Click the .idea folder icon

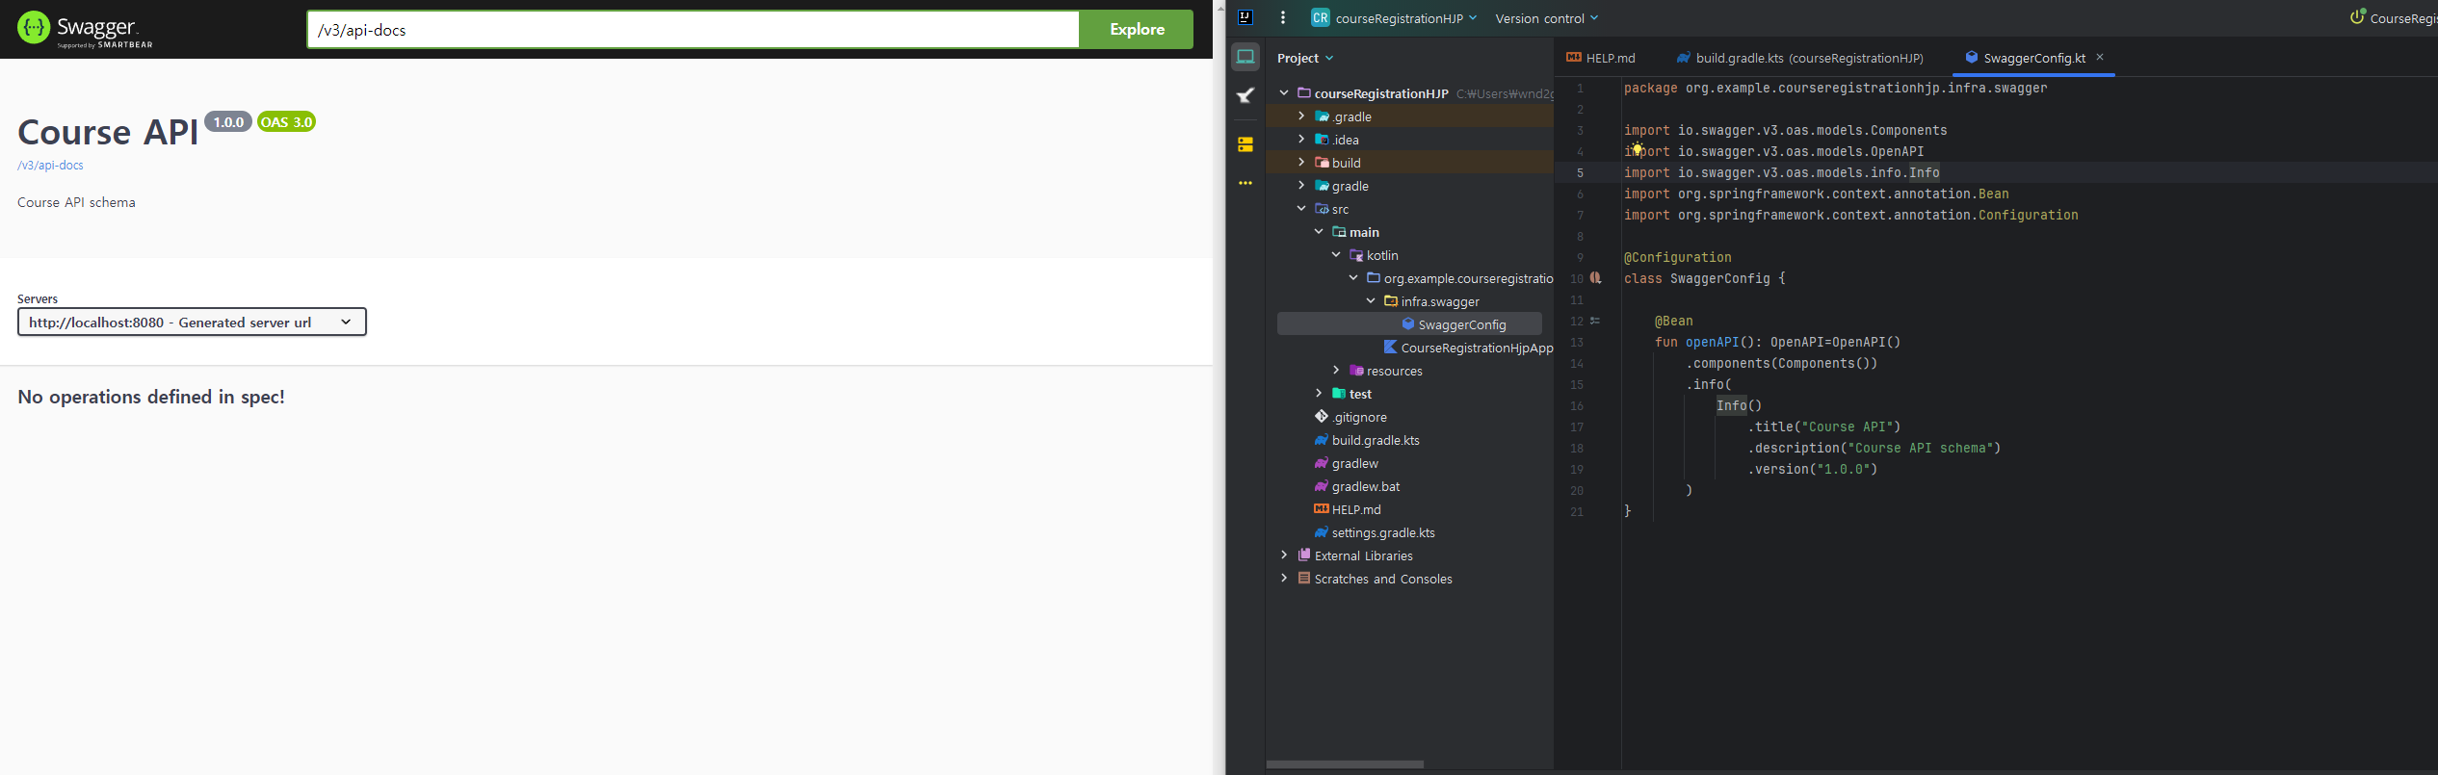click(1322, 140)
